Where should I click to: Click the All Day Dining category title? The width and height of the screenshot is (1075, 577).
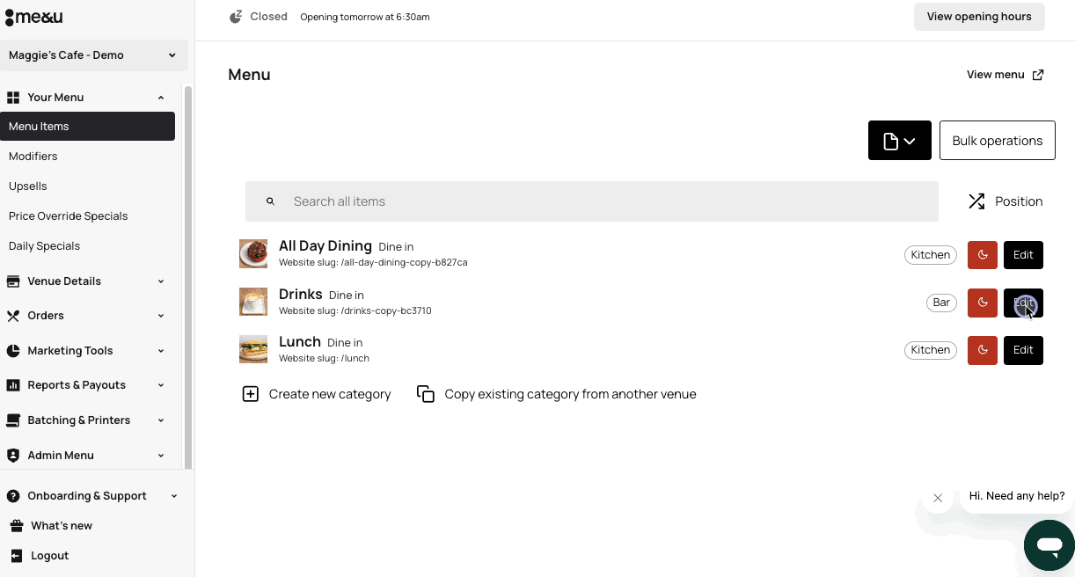pos(325,246)
